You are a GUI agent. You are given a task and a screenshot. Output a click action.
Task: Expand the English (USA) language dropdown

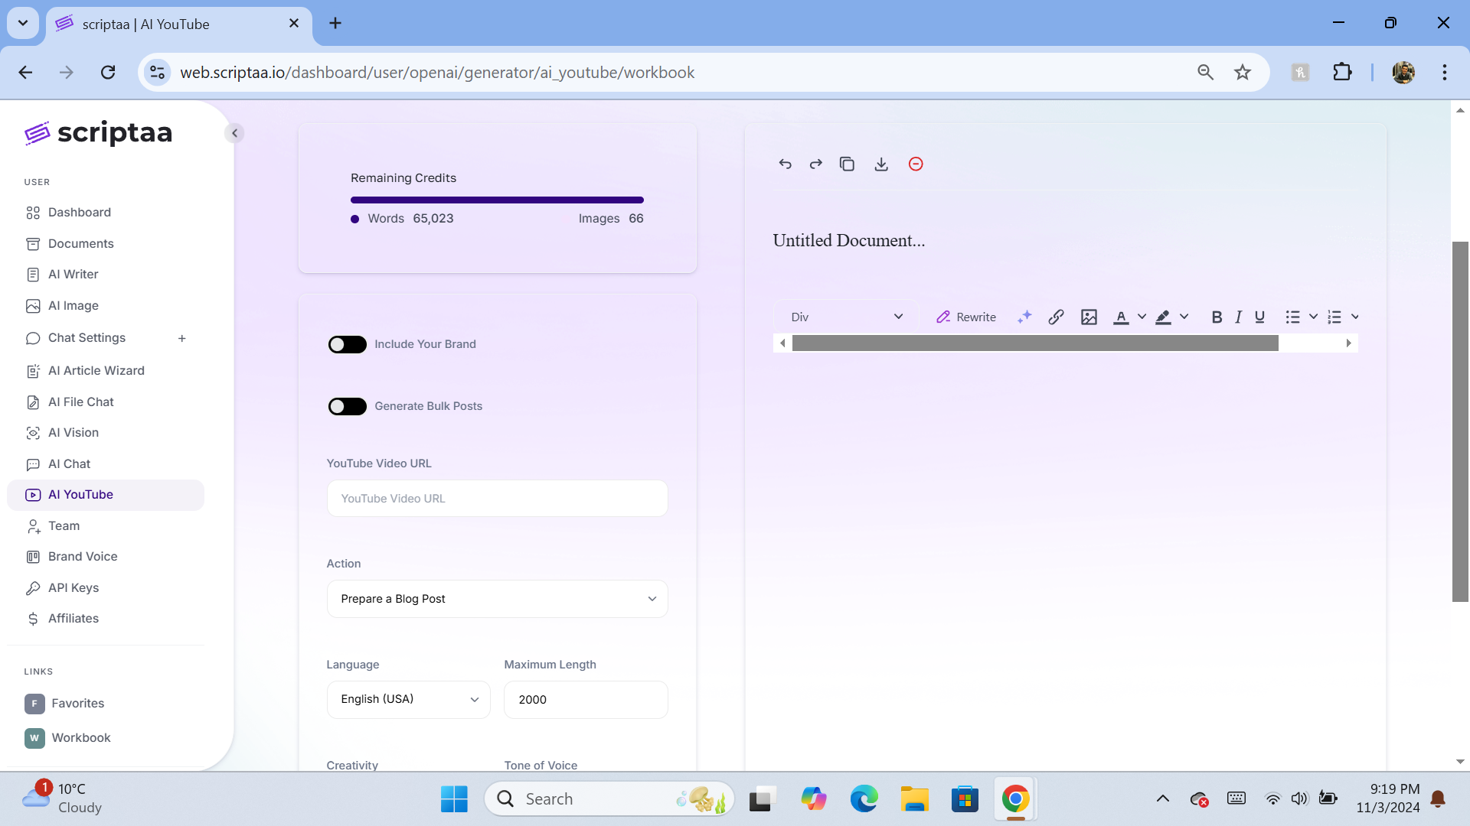408,699
